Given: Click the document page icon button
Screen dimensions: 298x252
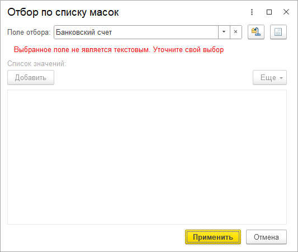Looking at the screenshot, I should (278, 32).
